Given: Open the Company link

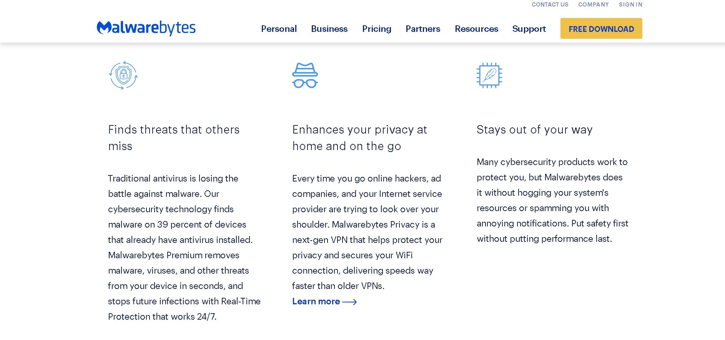Looking at the screenshot, I should pyautogui.click(x=593, y=5).
